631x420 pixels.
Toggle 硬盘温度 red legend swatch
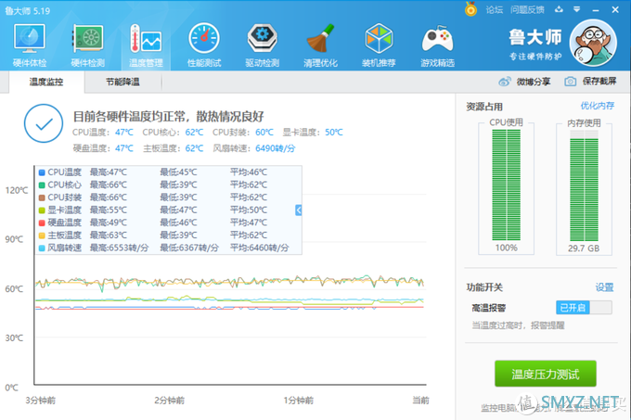tap(42, 223)
